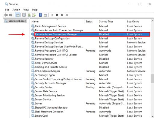Click Running status of RPC Endpoint Mapper
163x120 pixels.
90,71
